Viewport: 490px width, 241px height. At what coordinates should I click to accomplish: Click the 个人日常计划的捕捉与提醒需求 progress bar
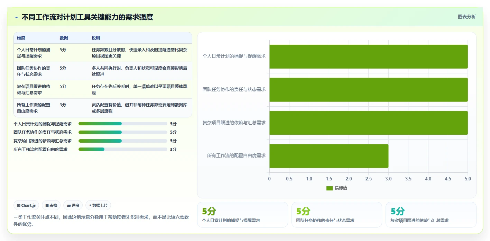[x=123, y=124]
